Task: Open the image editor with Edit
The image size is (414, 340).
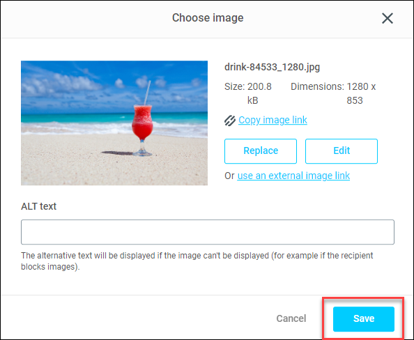Action: click(342, 151)
